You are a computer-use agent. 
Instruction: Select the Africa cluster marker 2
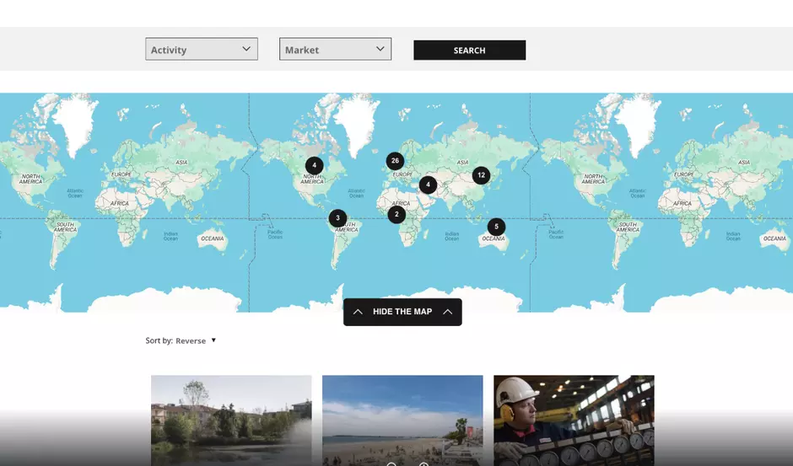(396, 214)
